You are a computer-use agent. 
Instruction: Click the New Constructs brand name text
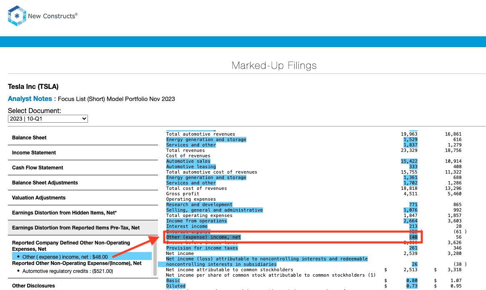click(53, 16)
